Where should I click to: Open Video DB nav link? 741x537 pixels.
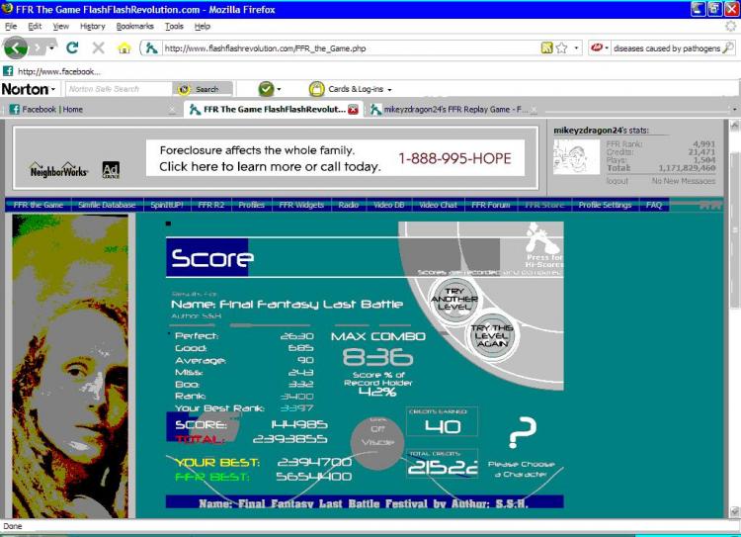click(x=389, y=205)
